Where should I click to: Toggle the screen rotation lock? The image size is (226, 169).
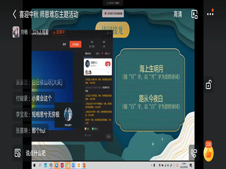click(x=208, y=84)
